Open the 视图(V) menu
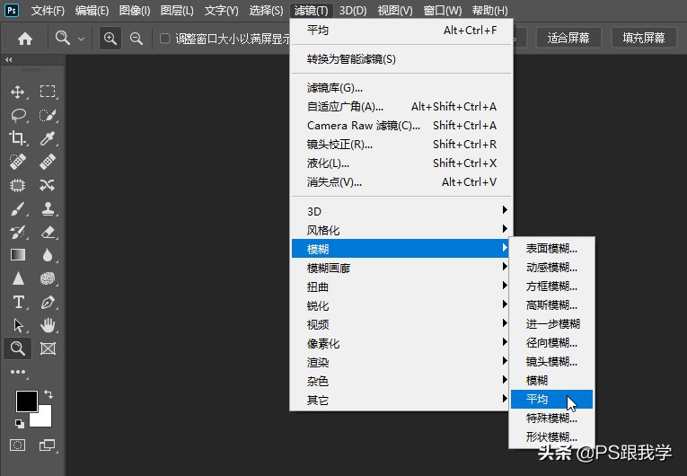Image resolution: width=687 pixels, height=476 pixels. pyautogui.click(x=395, y=10)
